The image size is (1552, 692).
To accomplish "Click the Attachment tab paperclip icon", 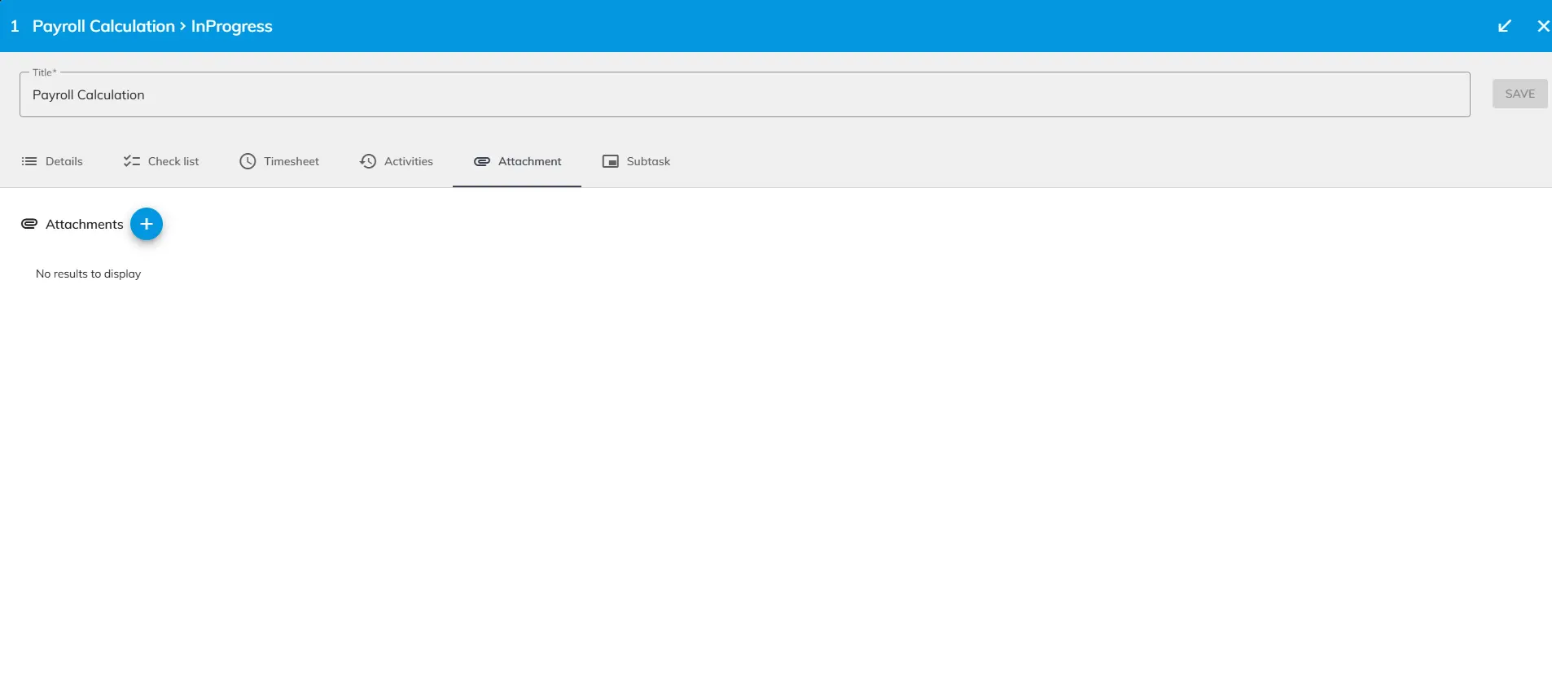I will (x=482, y=161).
